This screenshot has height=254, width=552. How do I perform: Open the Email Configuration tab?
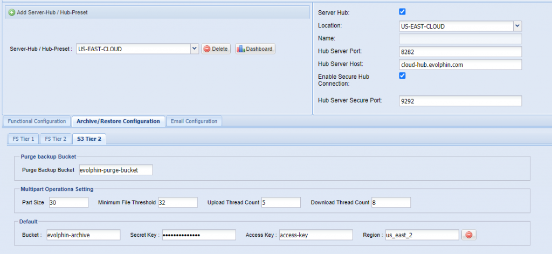[x=194, y=121]
